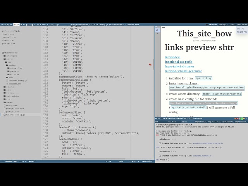This screenshot has height=186, width=248.
Task: Open package.json in open files list
Action: click(9, 43)
